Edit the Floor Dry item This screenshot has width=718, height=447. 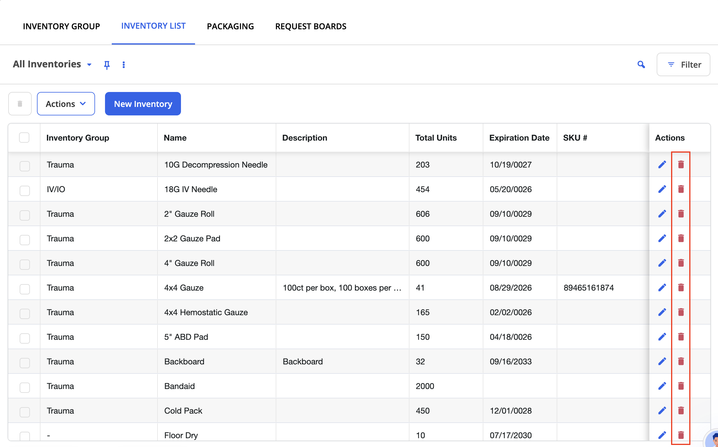point(662,435)
